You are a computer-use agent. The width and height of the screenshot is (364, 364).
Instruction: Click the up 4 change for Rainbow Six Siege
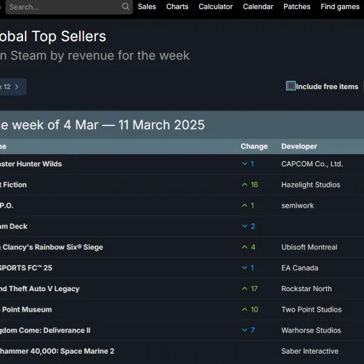coord(248,247)
